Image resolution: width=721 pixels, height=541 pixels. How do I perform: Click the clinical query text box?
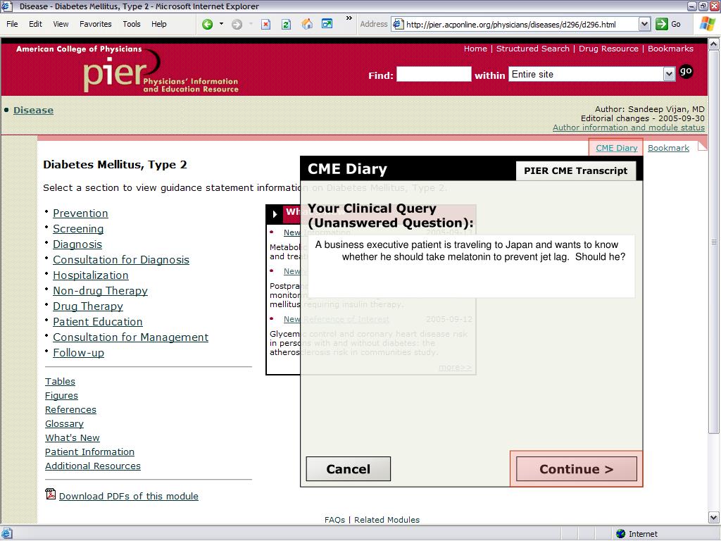pyautogui.click(x=471, y=266)
